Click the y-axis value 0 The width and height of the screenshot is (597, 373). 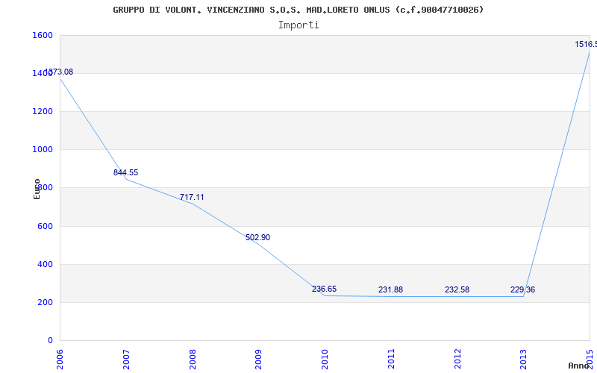50,341
